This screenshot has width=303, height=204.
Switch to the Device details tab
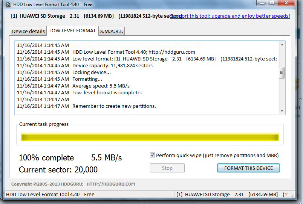pyautogui.click(x=28, y=31)
